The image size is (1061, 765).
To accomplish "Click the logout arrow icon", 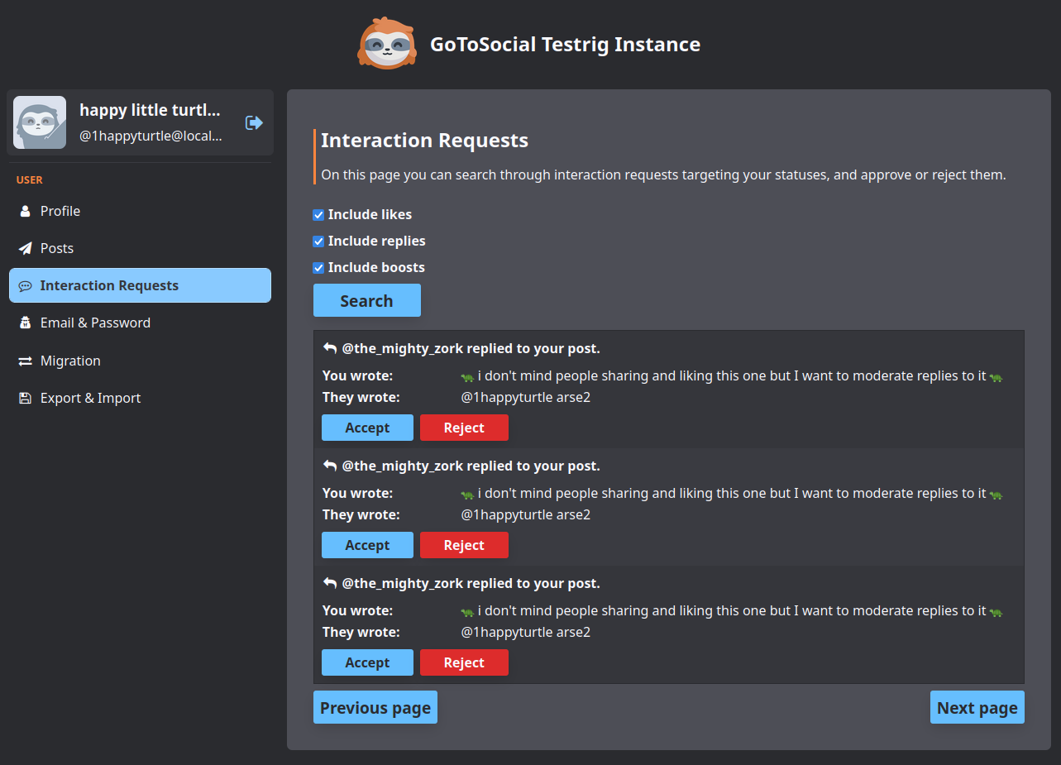I will click(254, 122).
